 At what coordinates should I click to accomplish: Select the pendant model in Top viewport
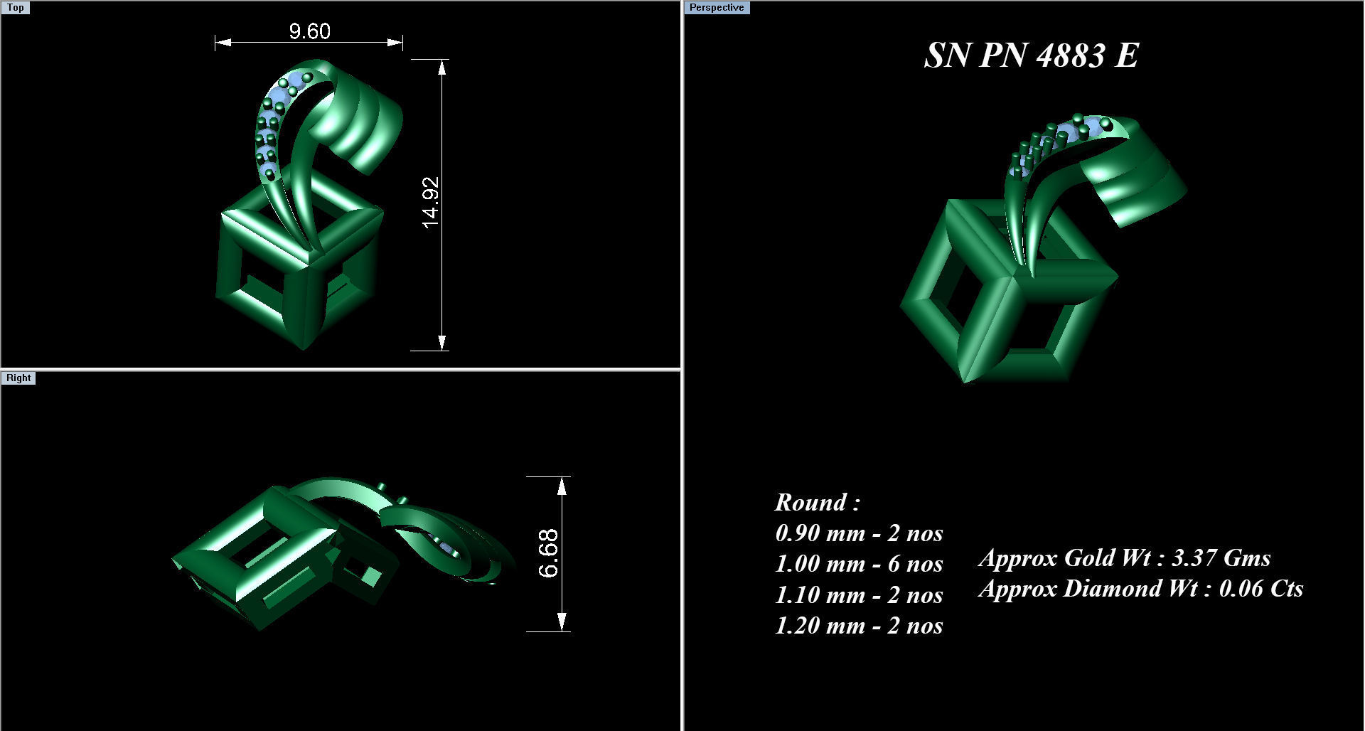point(309,206)
